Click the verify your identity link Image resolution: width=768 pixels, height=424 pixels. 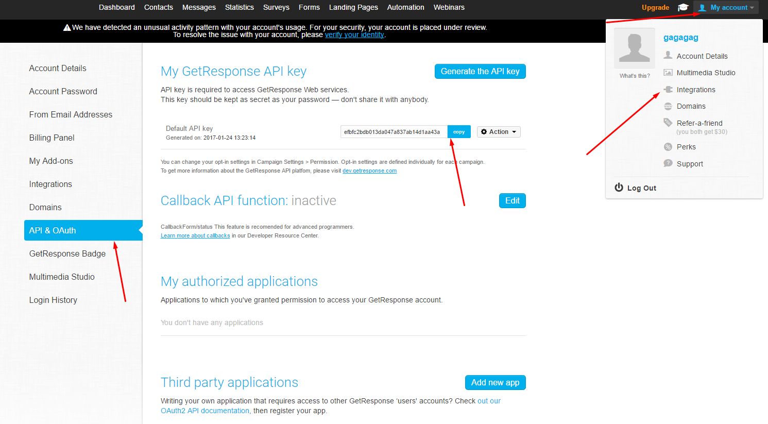click(x=354, y=35)
